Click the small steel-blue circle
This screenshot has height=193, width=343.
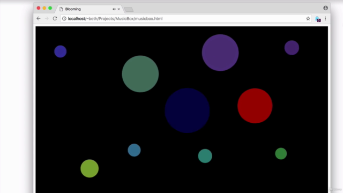click(x=134, y=150)
